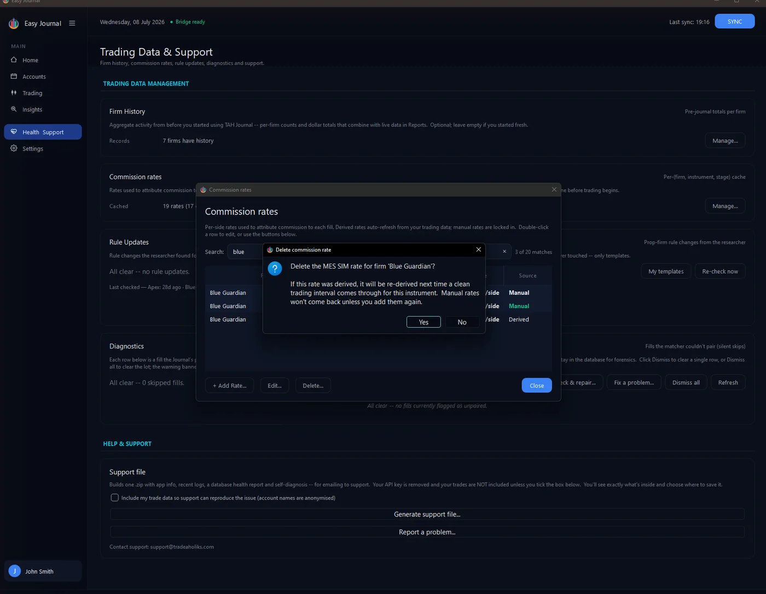
Task: Click the blue Close button
Action: click(x=537, y=386)
